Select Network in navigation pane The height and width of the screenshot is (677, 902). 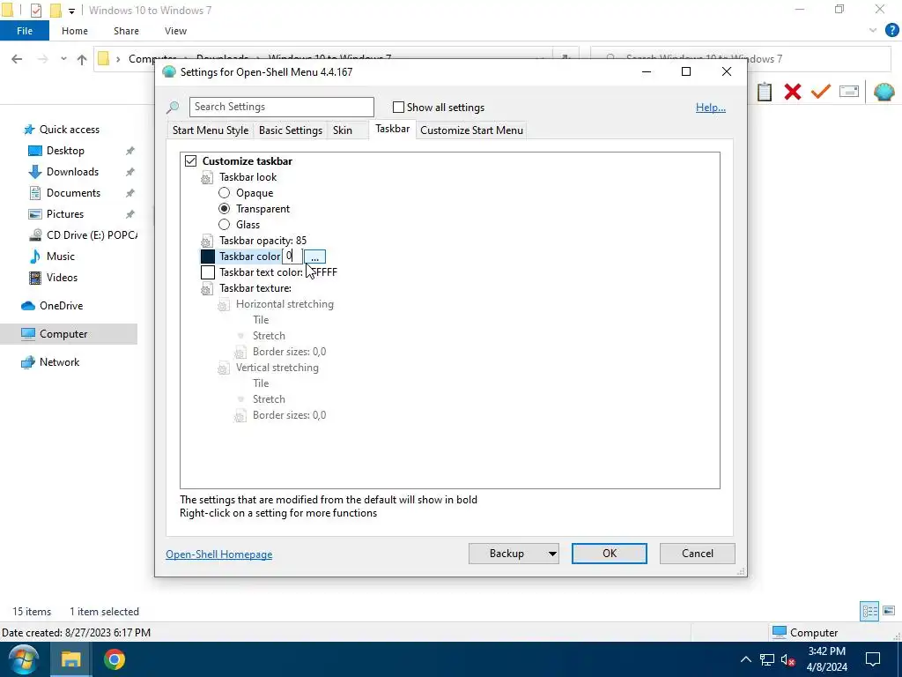[x=59, y=362]
